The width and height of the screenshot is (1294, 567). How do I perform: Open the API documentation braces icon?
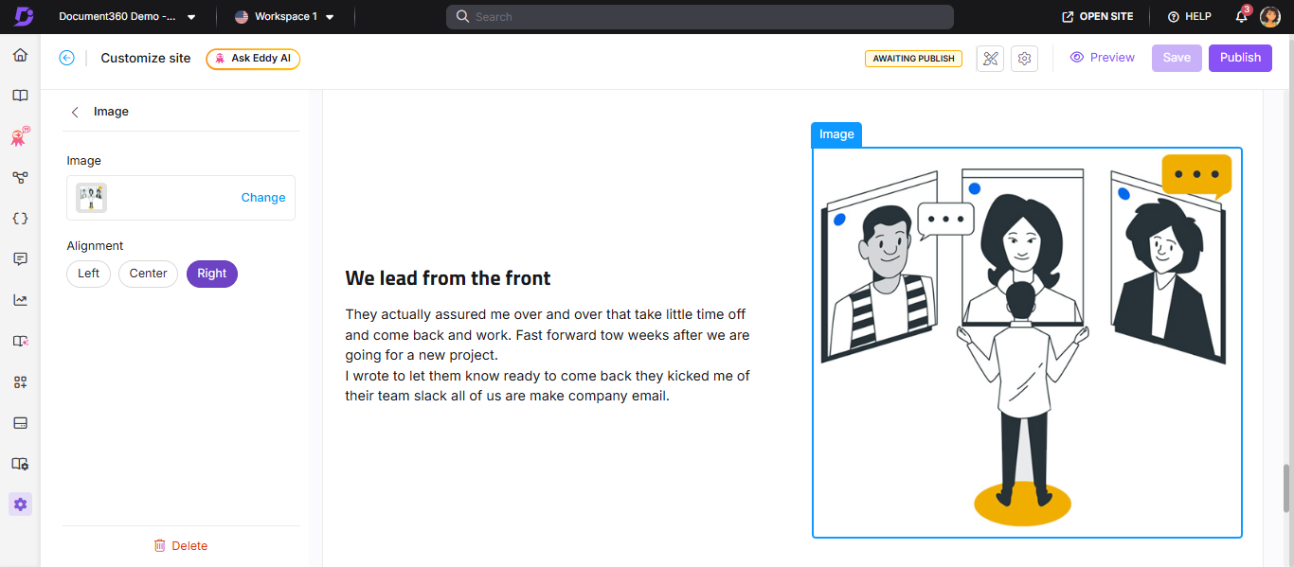20,218
